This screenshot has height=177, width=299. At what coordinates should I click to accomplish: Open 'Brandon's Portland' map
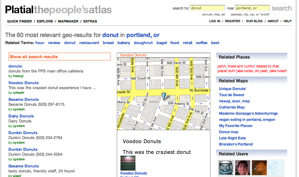(x=236, y=144)
